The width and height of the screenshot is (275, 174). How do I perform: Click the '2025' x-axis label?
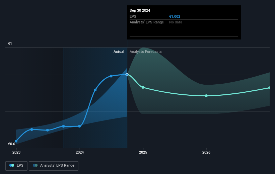[x=143, y=152]
